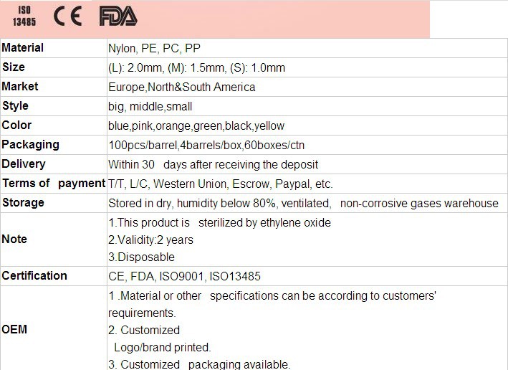Select the Size row label
Image resolution: width=508 pixels, height=370 pixels.
pos(14,67)
